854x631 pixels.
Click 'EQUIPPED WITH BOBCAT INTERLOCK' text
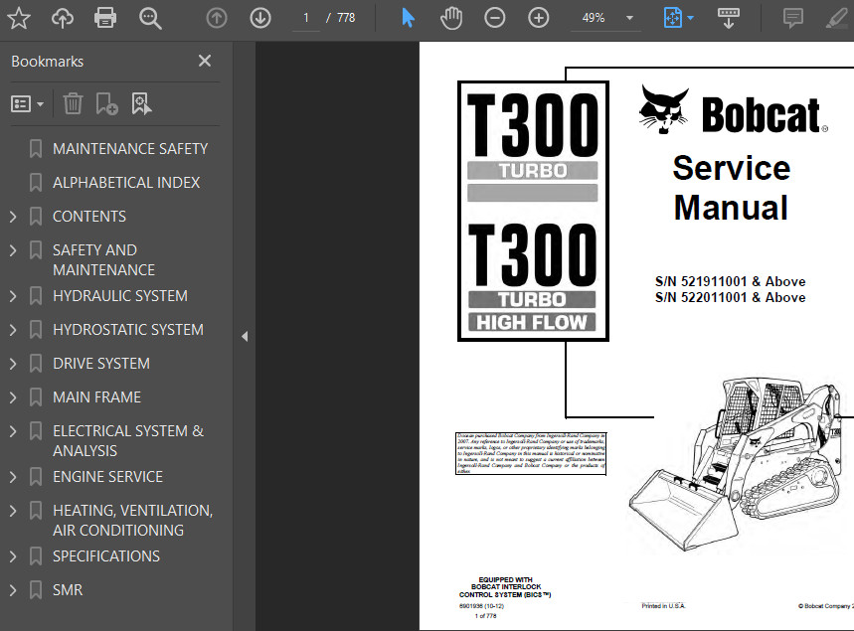click(506, 583)
